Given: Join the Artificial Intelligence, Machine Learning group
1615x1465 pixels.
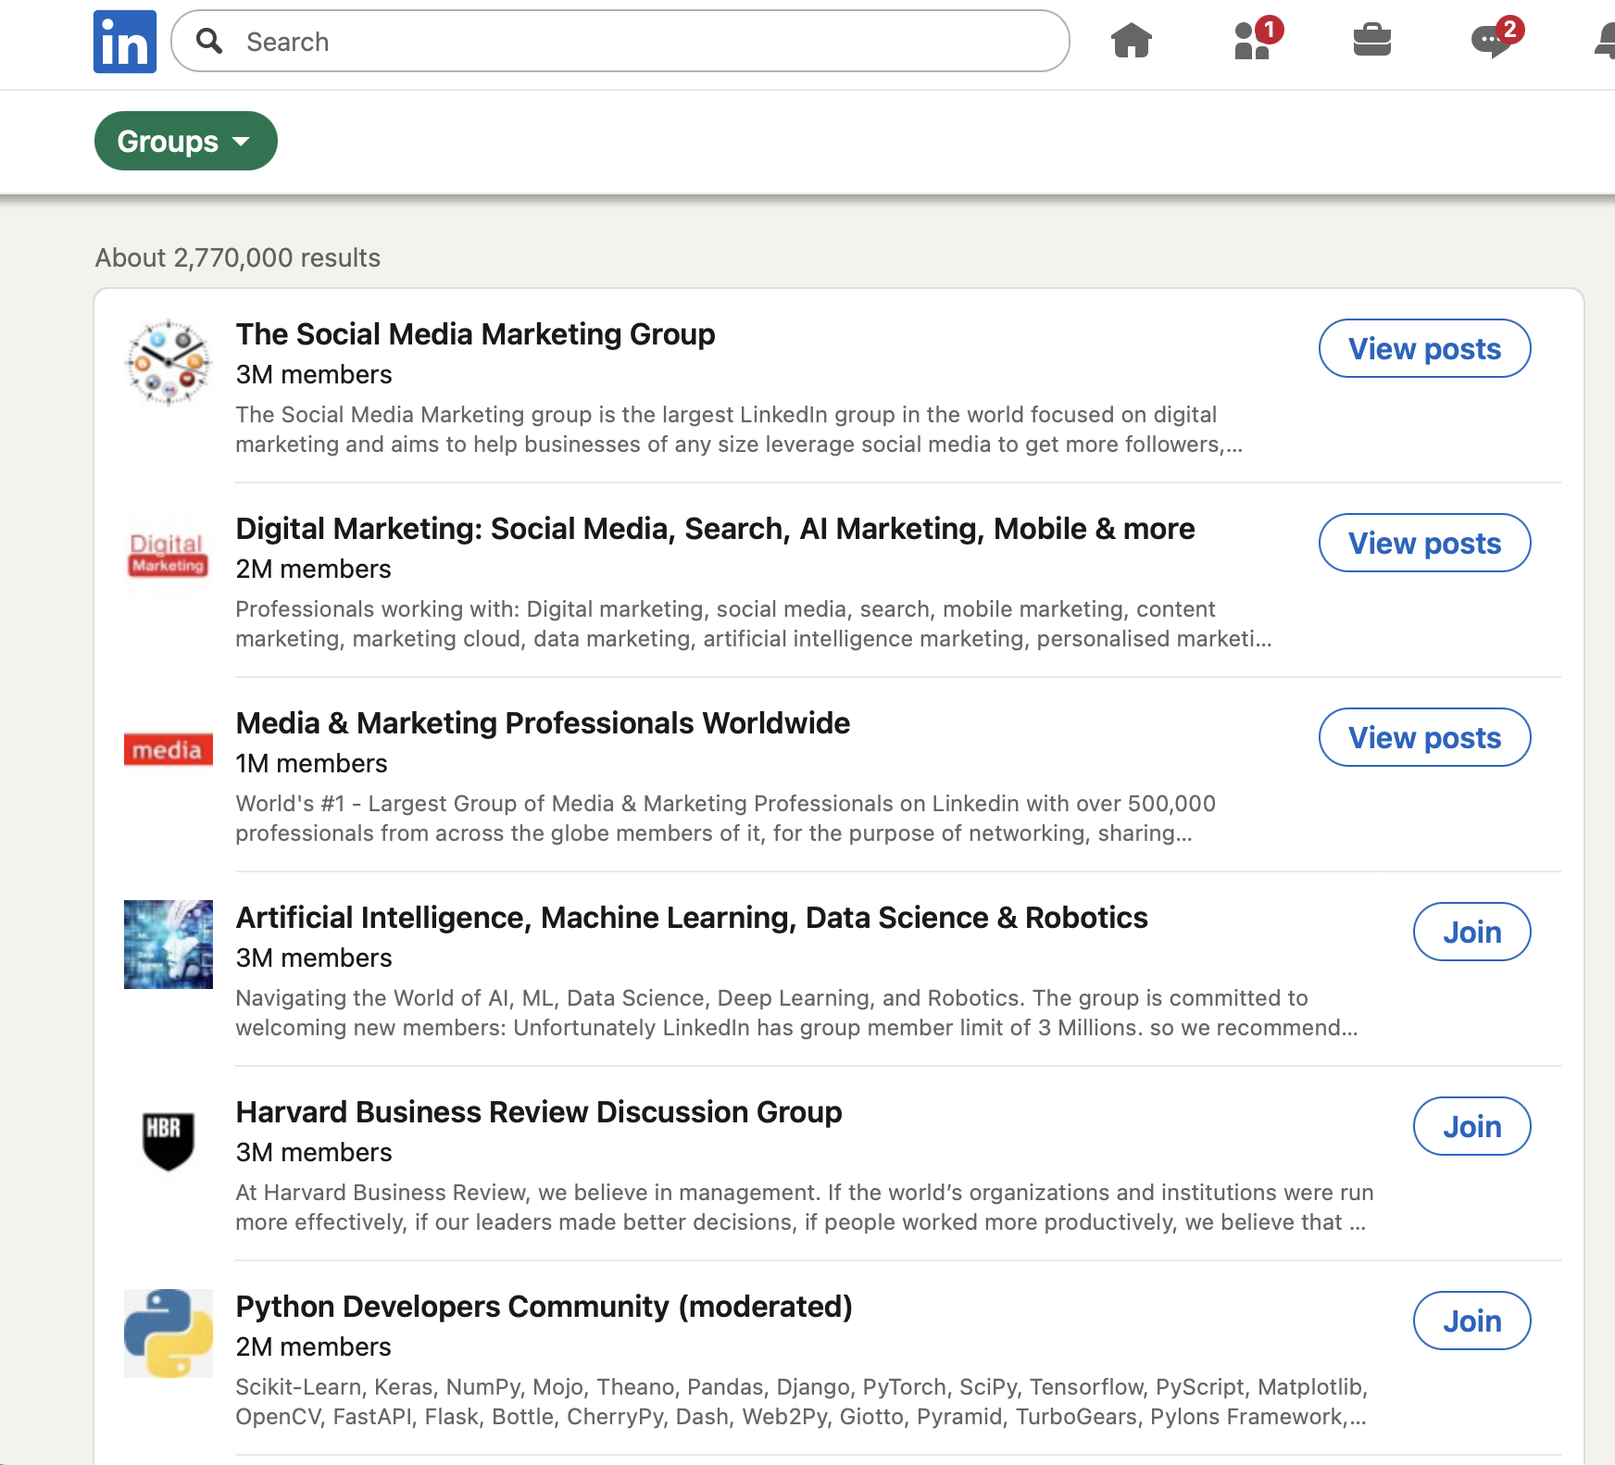Looking at the screenshot, I should pyautogui.click(x=1471, y=932).
